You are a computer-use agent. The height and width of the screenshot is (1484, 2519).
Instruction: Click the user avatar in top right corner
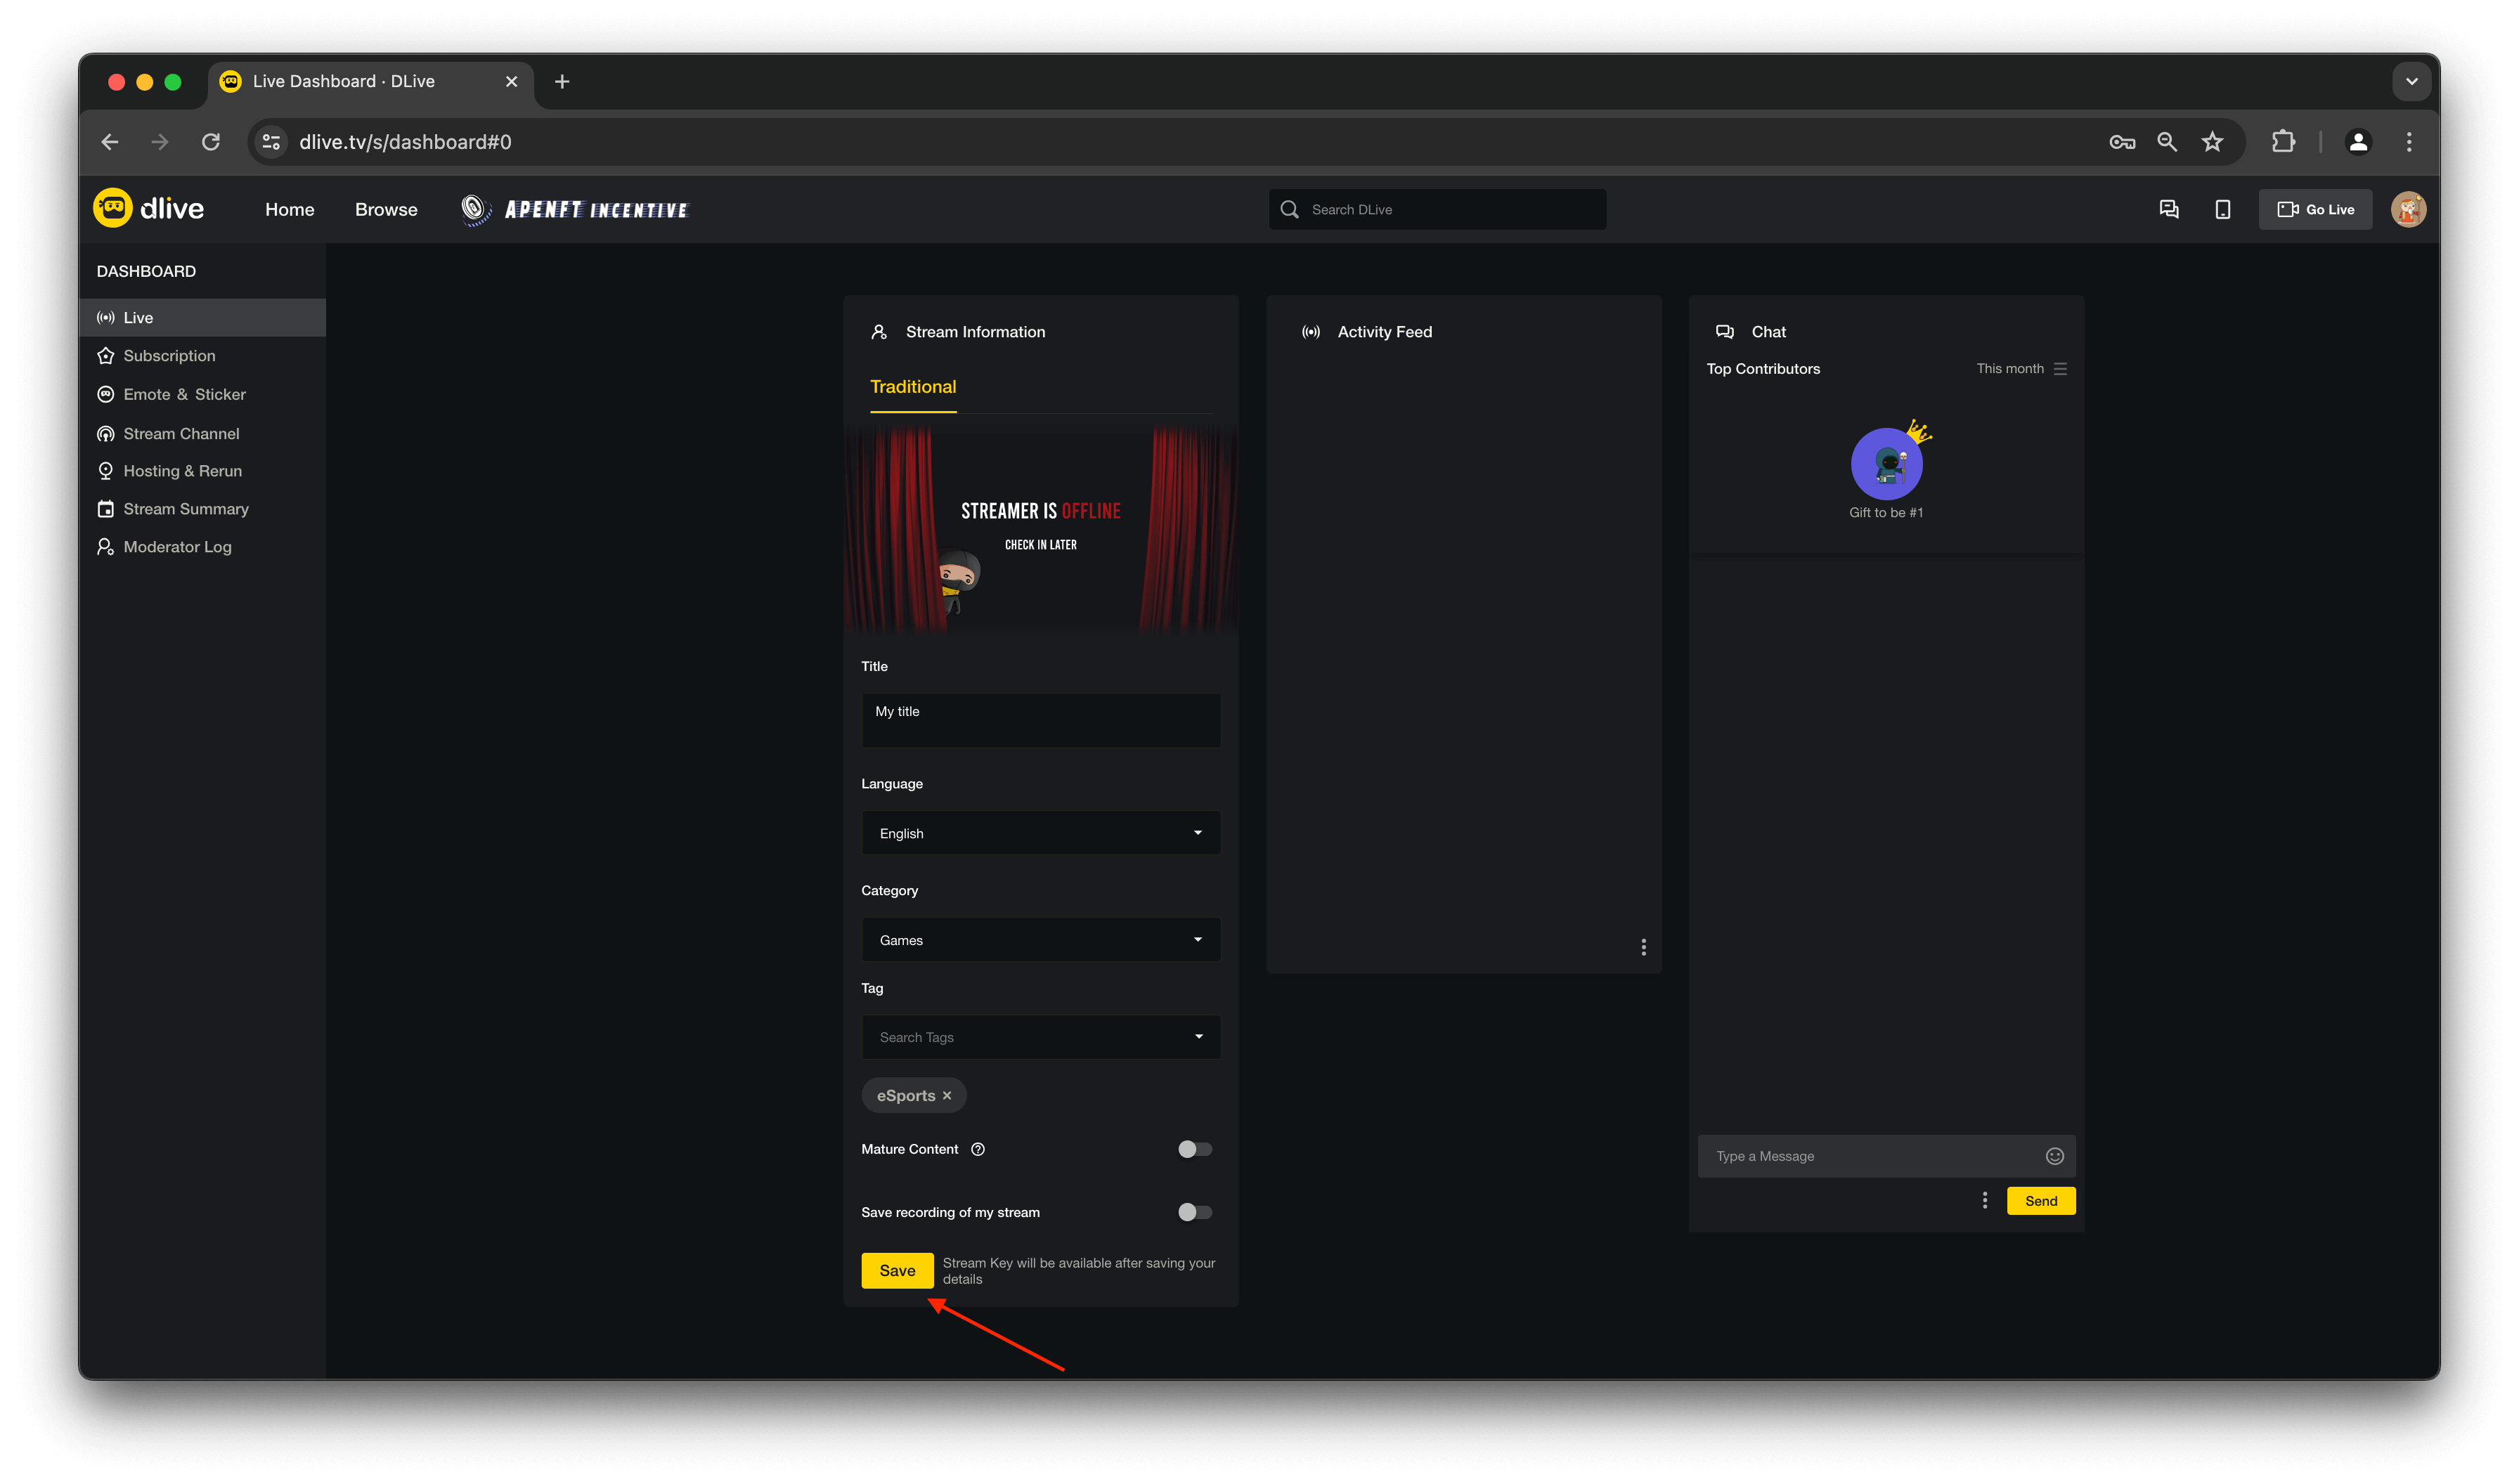[2408, 209]
